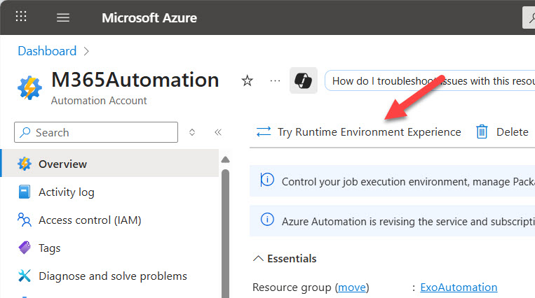Click the info icon on Azure Automation banner
This screenshot has width=535, height=298.
click(x=267, y=219)
